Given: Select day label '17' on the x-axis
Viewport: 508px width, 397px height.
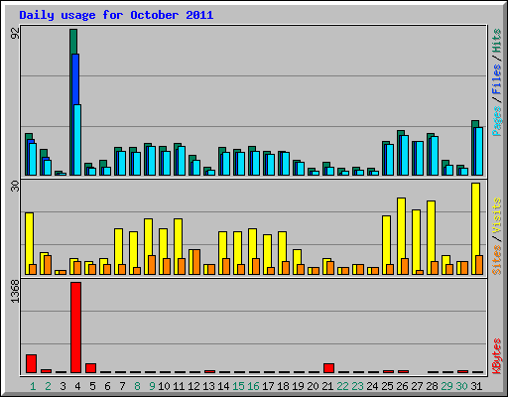Looking at the screenshot, I should click(268, 386).
